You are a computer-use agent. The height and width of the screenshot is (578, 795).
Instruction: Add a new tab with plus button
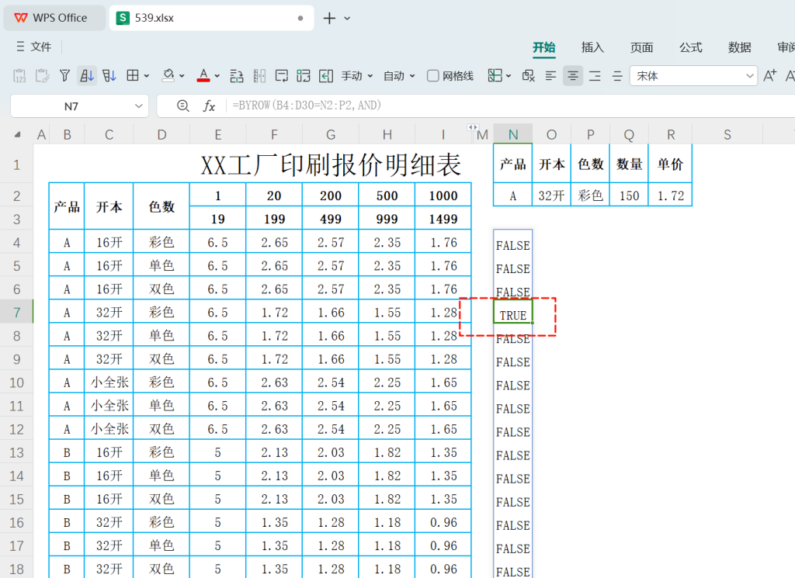click(329, 19)
